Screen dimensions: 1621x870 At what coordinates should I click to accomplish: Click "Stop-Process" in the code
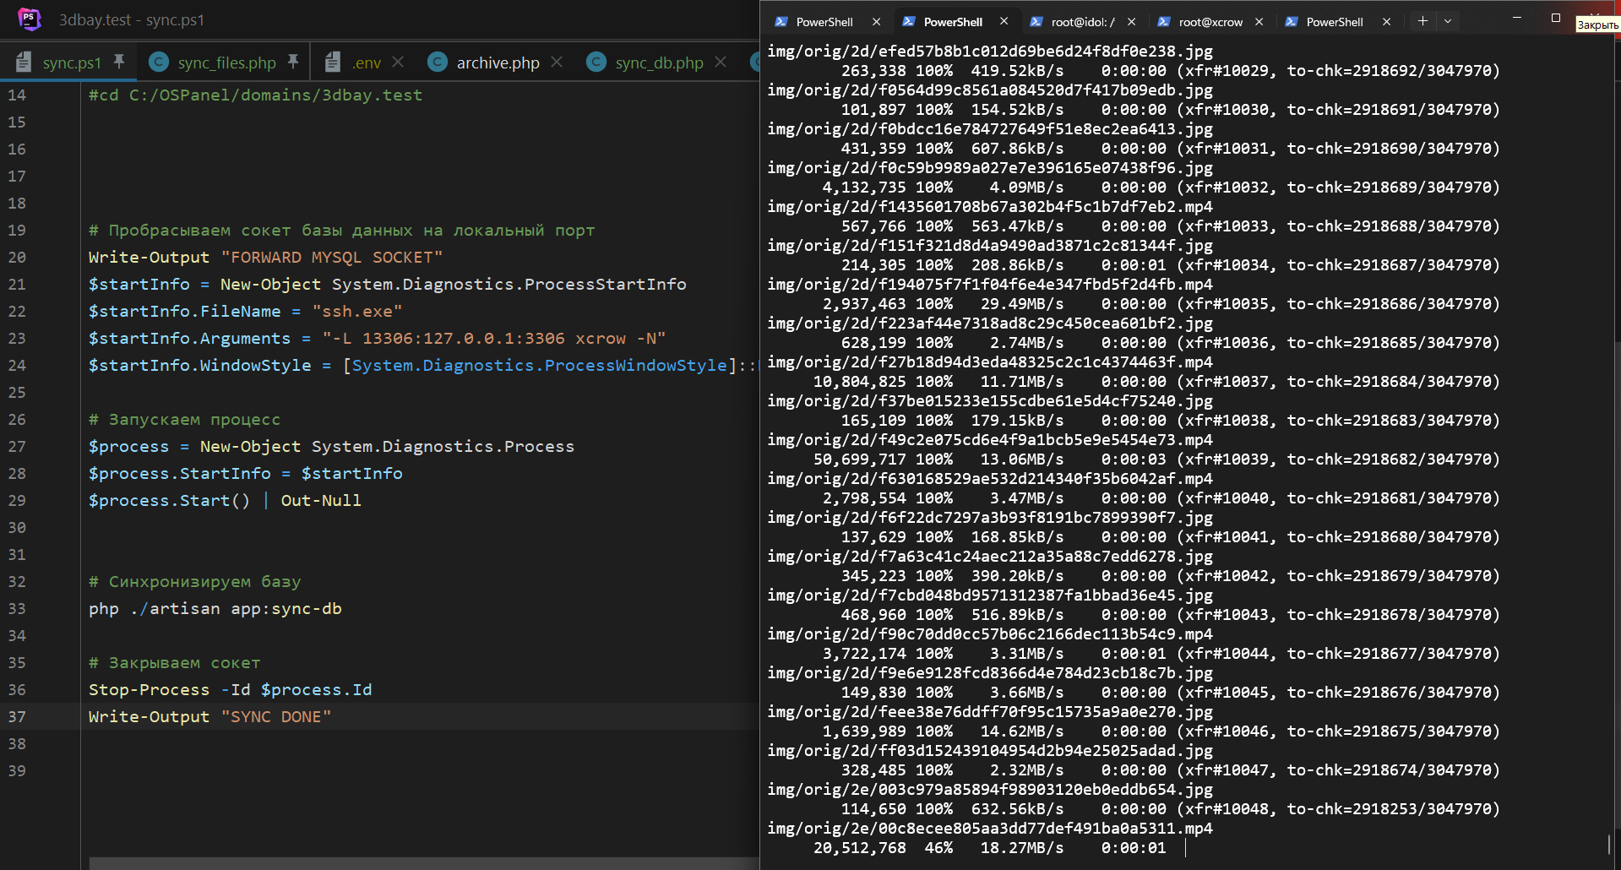pos(149,689)
